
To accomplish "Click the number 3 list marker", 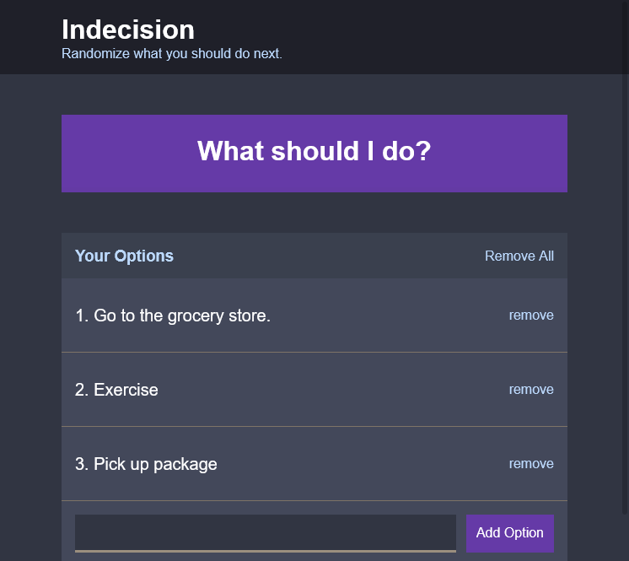I will pyautogui.click(x=82, y=464).
